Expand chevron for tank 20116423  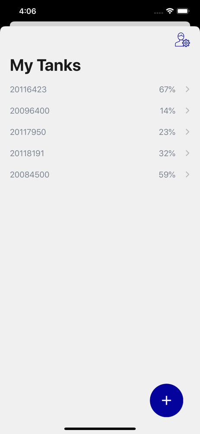tap(187, 89)
